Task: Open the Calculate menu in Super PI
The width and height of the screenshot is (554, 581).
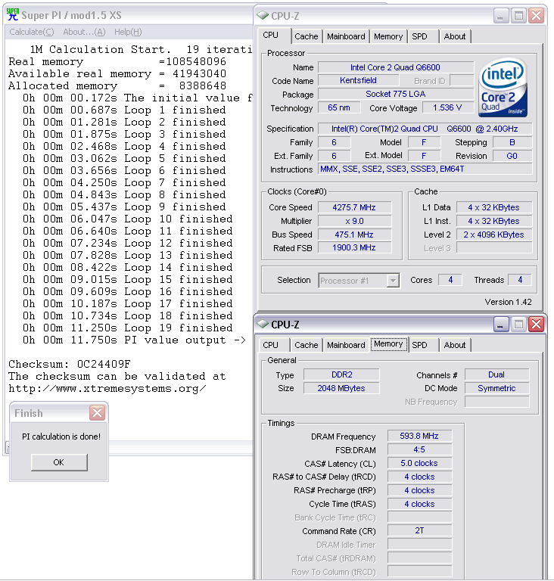Action: (32, 32)
